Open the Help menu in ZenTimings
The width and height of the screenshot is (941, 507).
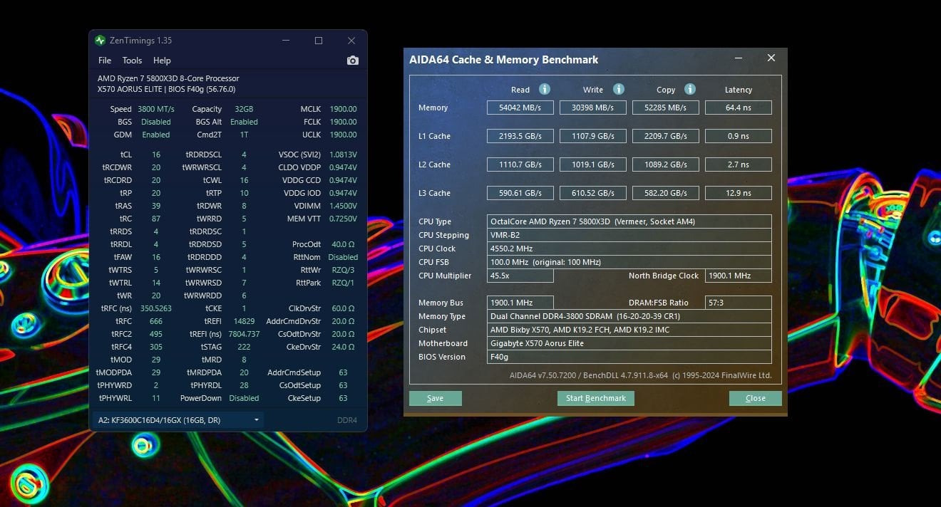pyautogui.click(x=162, y=61)
